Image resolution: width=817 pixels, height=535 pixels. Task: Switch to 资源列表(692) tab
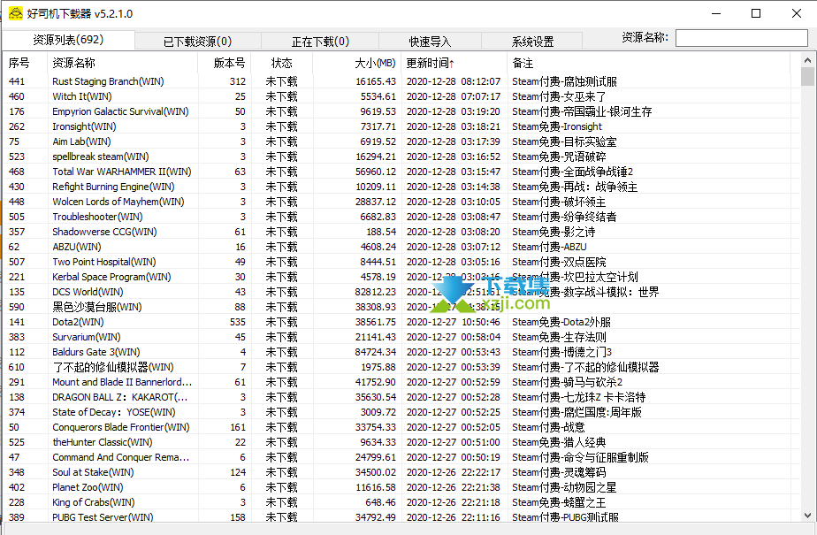[x=68, y=40]
